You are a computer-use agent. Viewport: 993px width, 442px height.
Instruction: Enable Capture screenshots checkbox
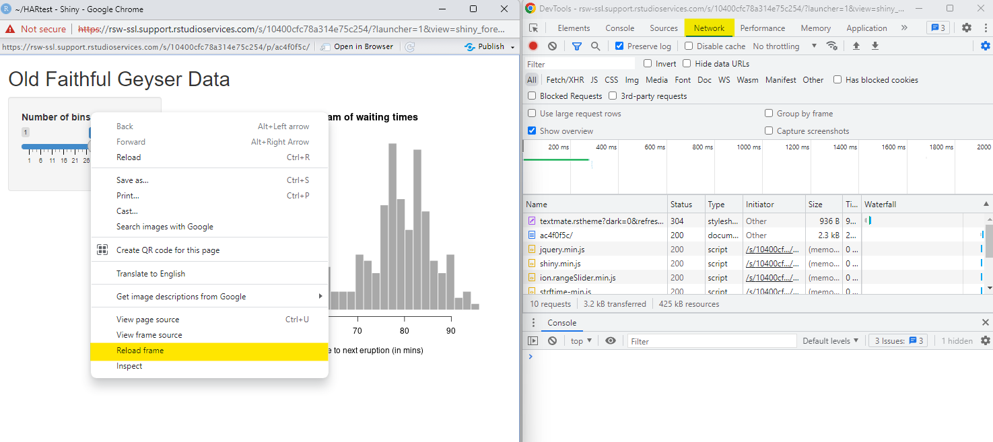pyautogui.click(x=769, y=131)
